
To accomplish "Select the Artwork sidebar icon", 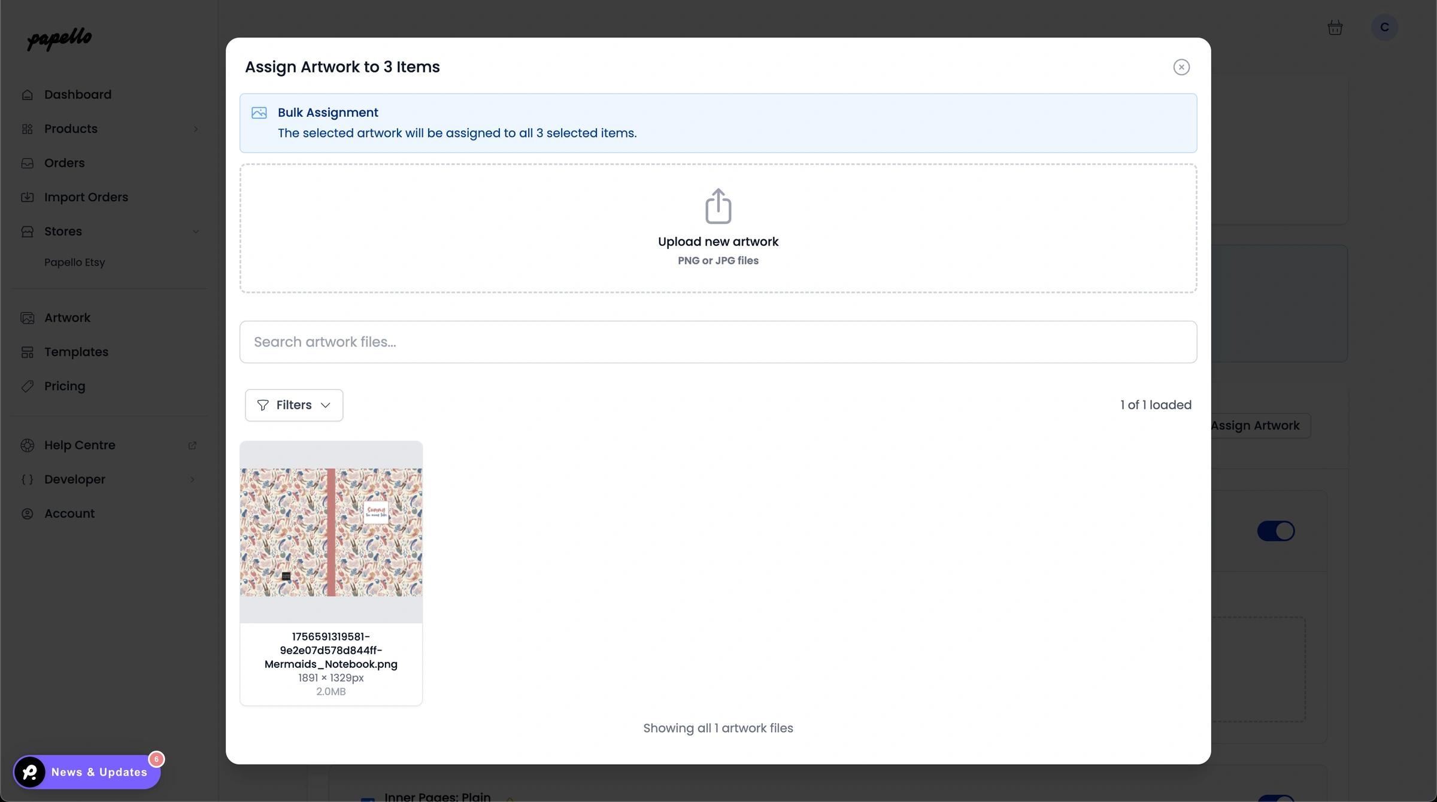I will point(28,317).
